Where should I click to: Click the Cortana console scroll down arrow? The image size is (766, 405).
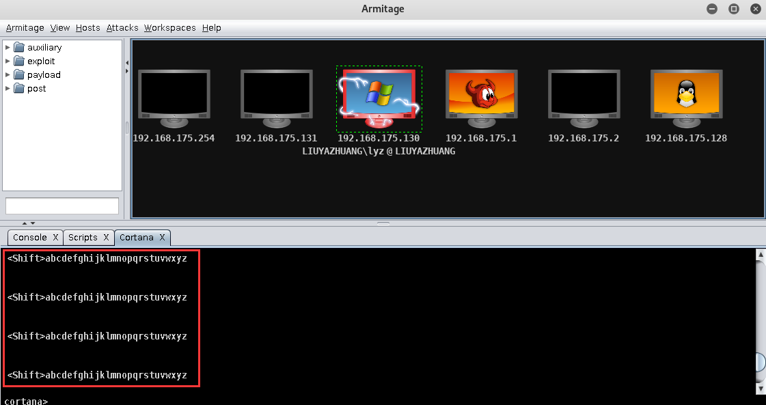pyautogui.click(x=761, y=389)
